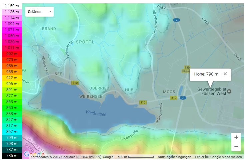Screen dimensions: 247x162
Task: Select the 906 m yellow legend swatch
Action: 12,84
